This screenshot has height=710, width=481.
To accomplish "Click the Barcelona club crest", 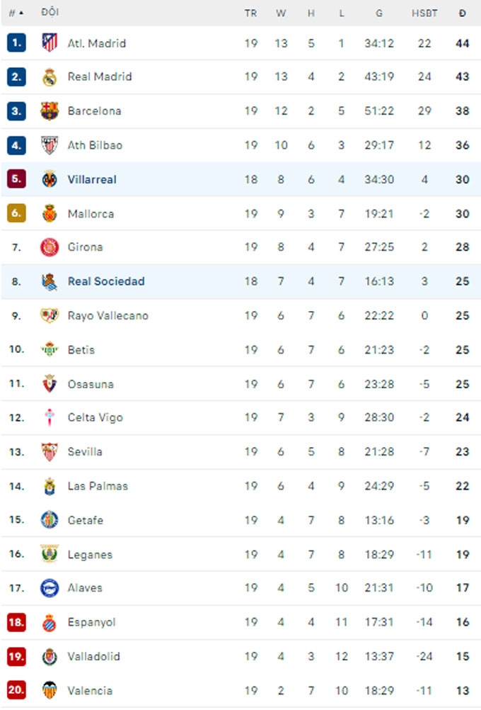I will [x=49, y=111].
